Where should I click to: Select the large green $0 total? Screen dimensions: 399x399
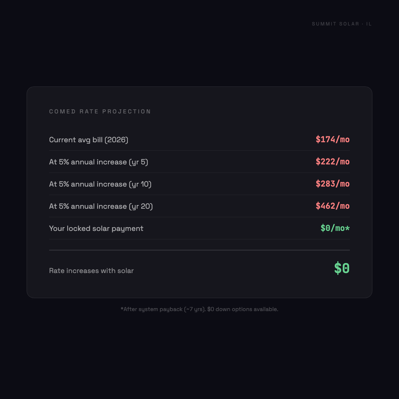pos(342,269)
